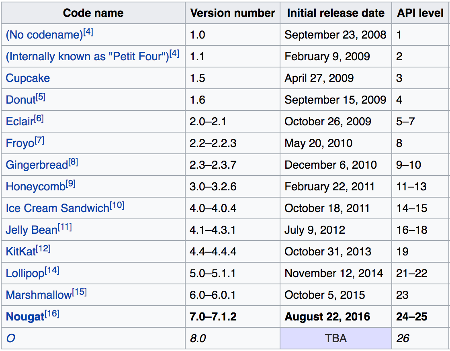This screenshot has width=450, height=351.
Task: Open footnote [12] beside KitKat
Action: click(43, 249)
